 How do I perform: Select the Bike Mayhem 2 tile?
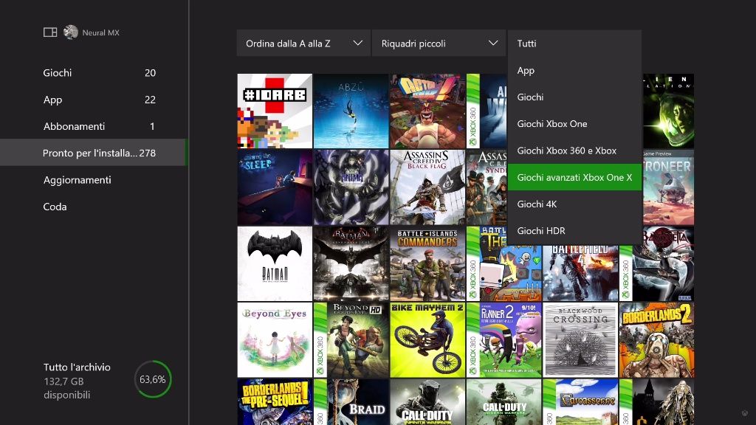(427, 339)
